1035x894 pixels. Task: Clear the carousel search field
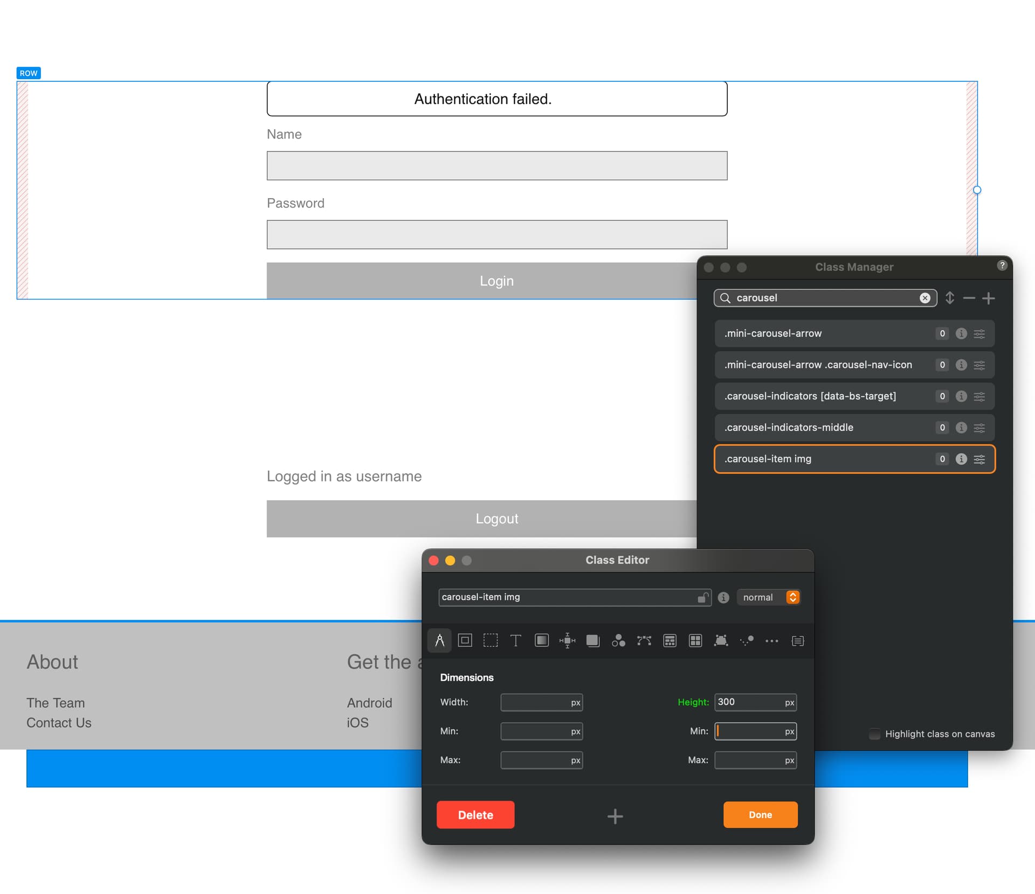(924, 298)
